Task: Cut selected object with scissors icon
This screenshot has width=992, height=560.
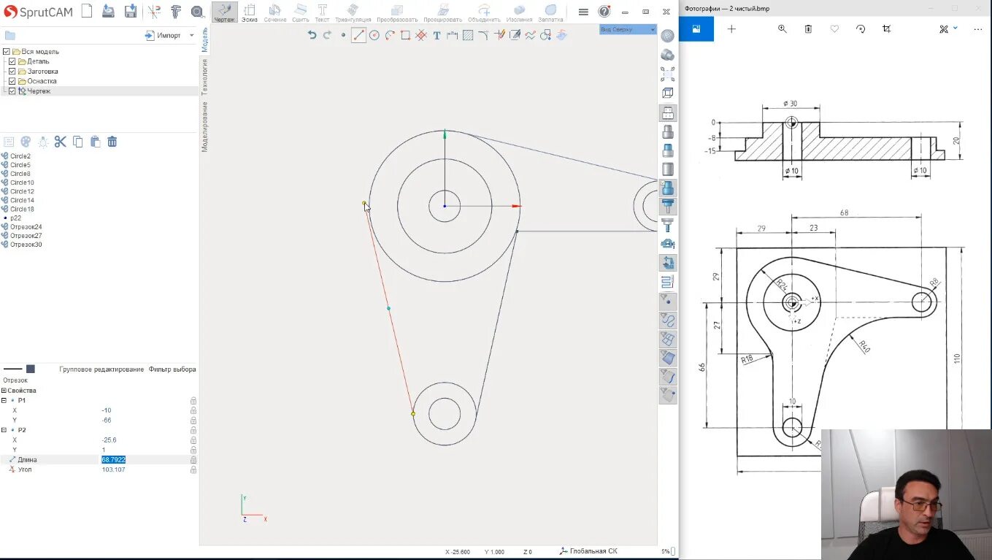Action: [61, 142]
